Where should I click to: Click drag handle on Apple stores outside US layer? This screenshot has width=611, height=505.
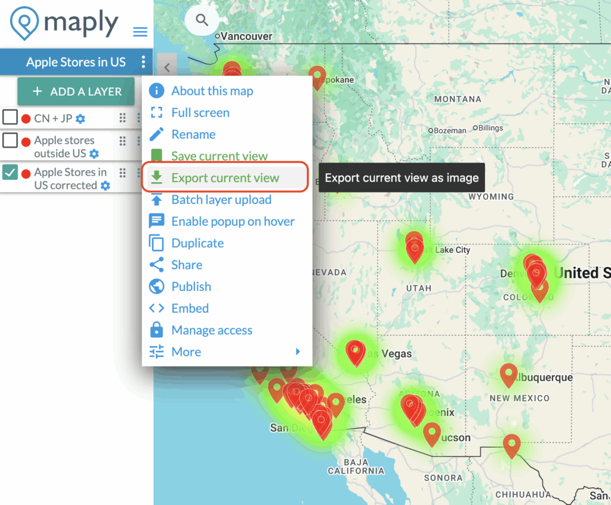click(122, 140)
